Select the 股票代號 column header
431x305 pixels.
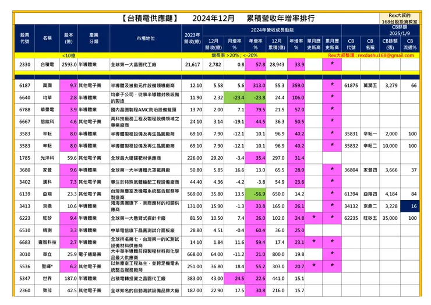24,38
